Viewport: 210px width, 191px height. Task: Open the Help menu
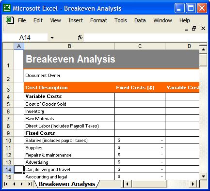185,20
